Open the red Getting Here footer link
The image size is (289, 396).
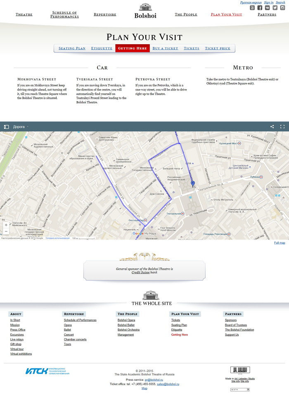[x=180, y=335]
